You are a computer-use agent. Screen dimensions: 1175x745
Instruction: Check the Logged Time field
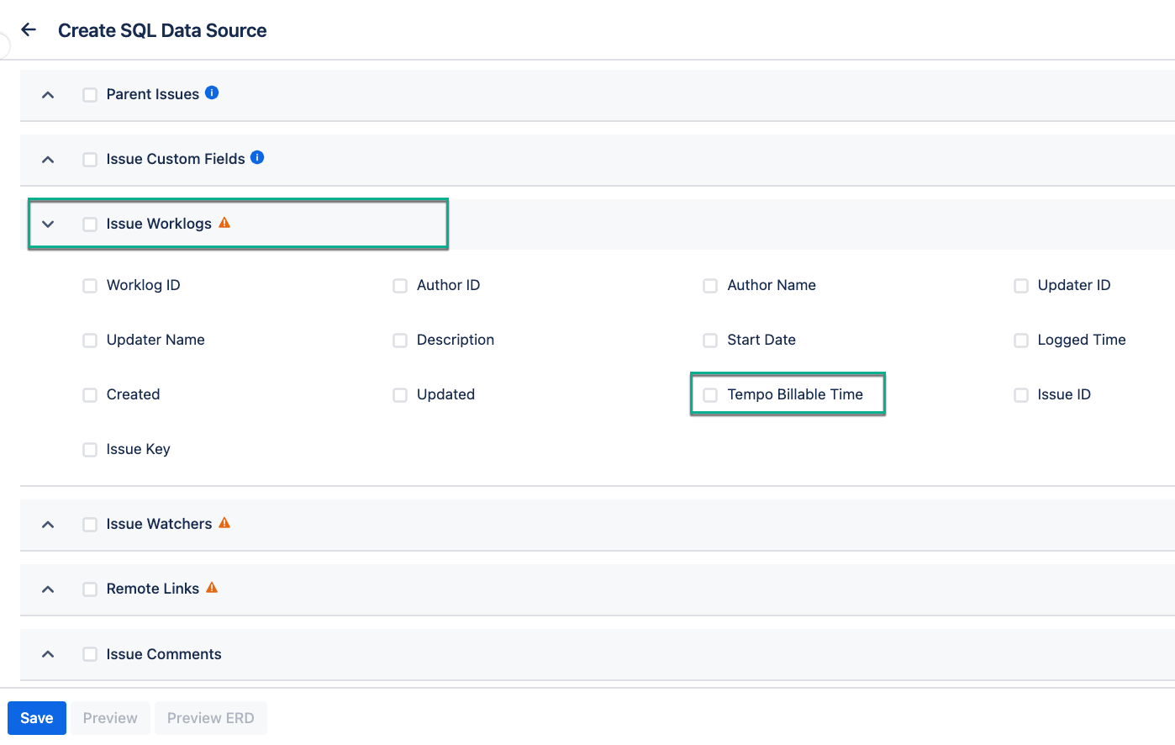click(x=1021, y=341)
